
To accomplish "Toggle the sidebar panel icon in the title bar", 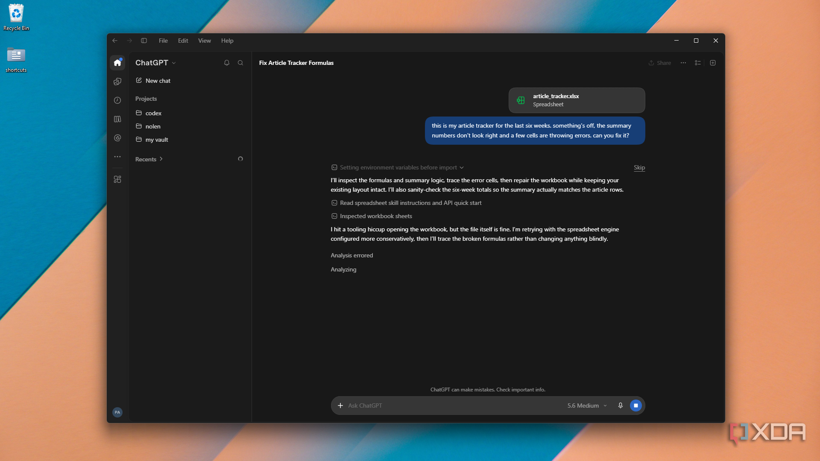I will coord(144,41).
